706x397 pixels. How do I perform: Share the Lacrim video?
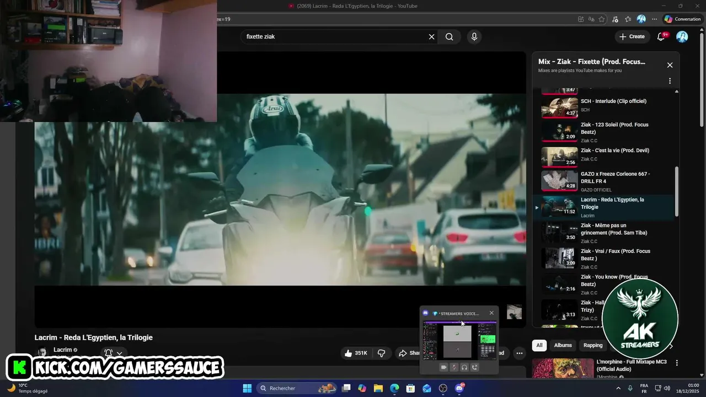point(409,353)
